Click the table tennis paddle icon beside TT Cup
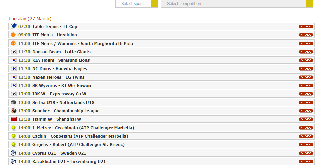The width and height of the screenshot is (316, 165). 14,26
